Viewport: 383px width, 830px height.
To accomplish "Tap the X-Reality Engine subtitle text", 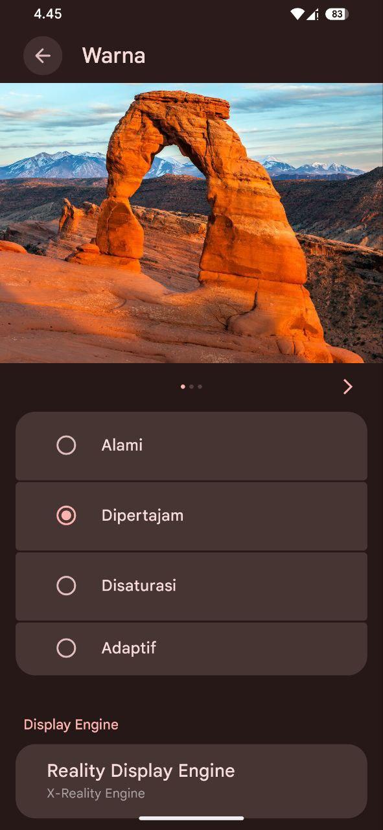I will [96, 793].
